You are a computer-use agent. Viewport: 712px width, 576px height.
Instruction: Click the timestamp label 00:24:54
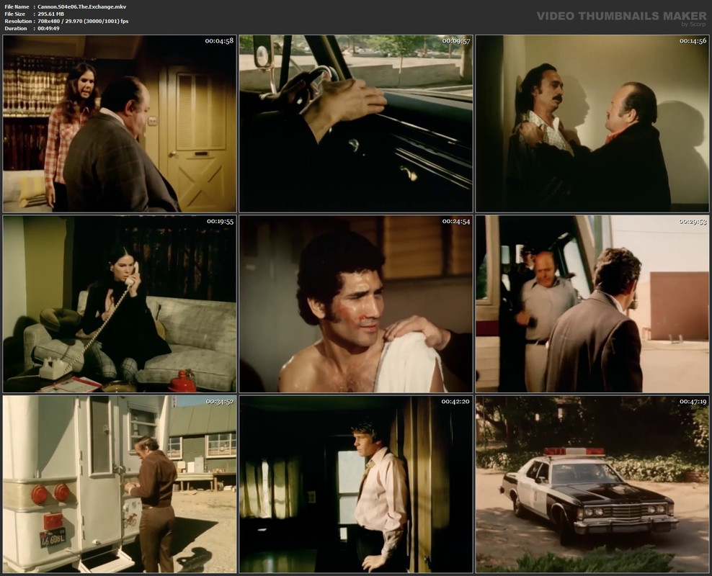click(456, 221)
